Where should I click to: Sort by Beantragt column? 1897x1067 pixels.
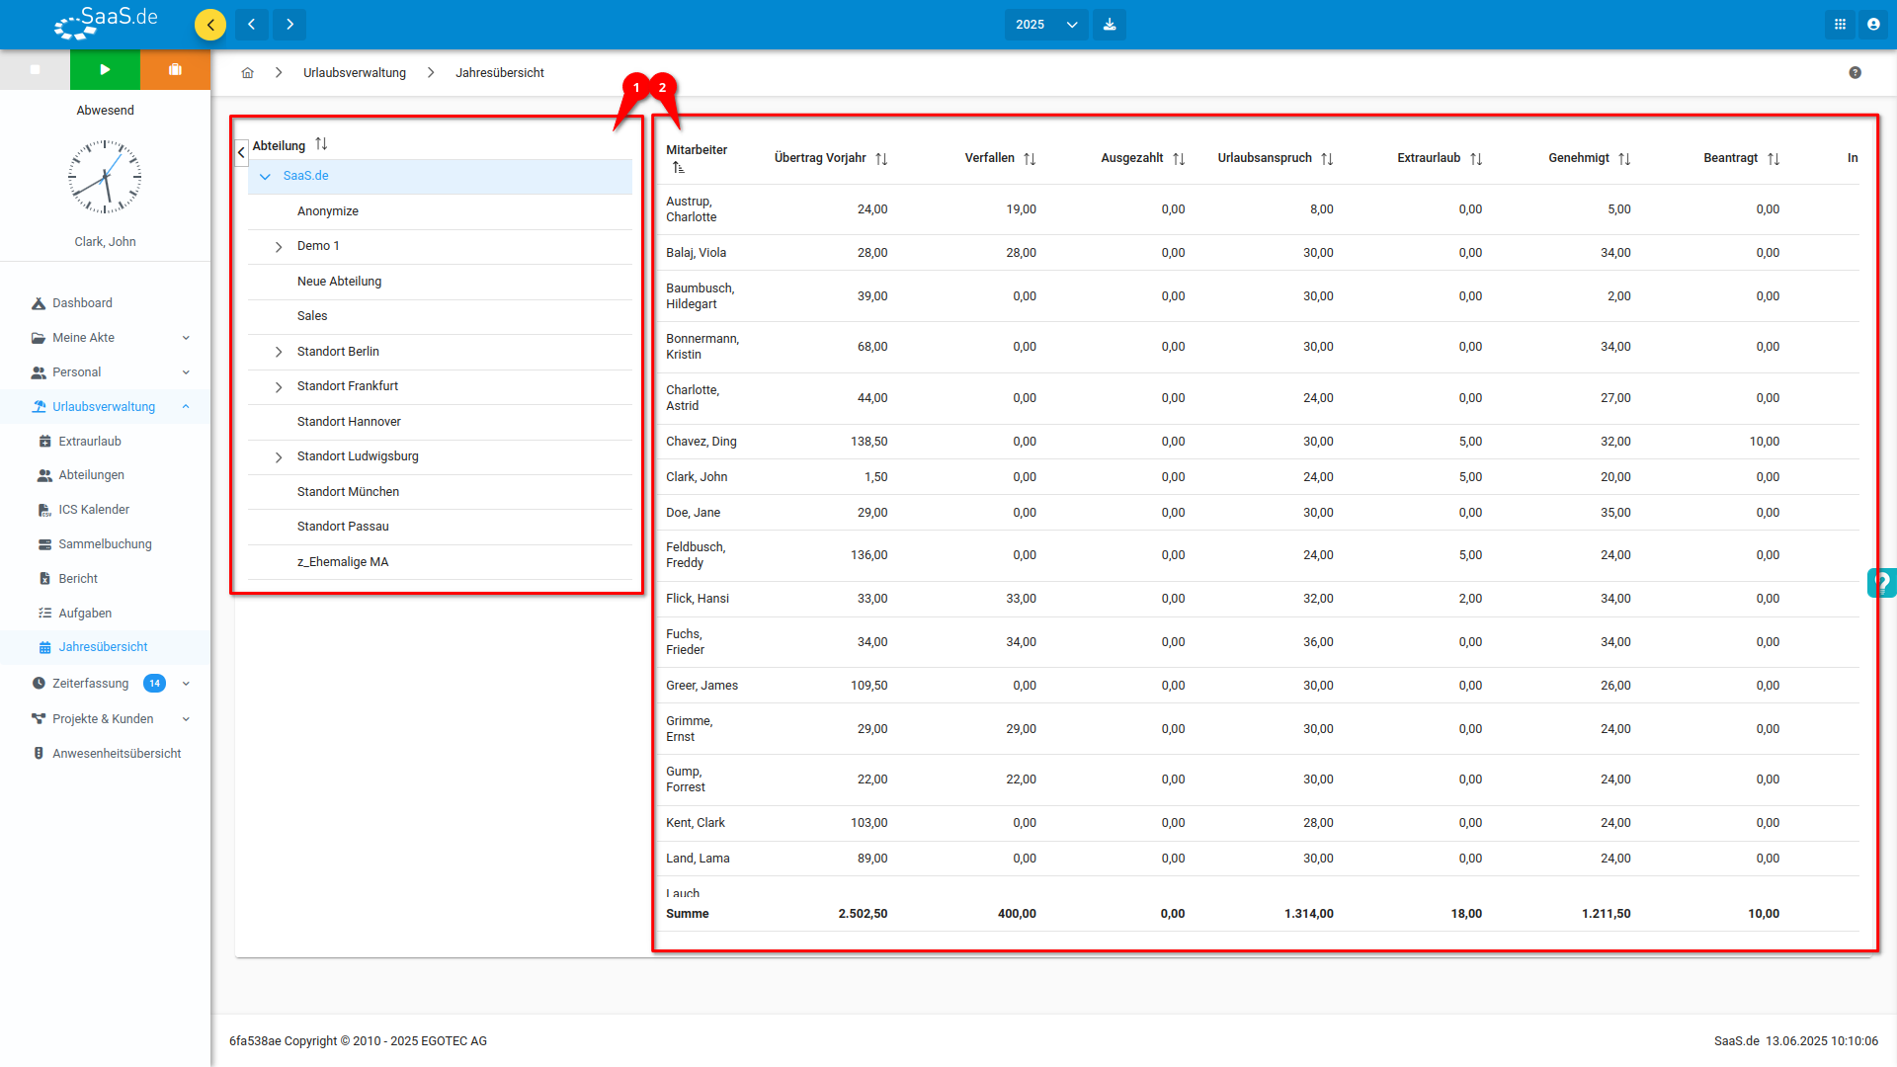(1773, 159)
